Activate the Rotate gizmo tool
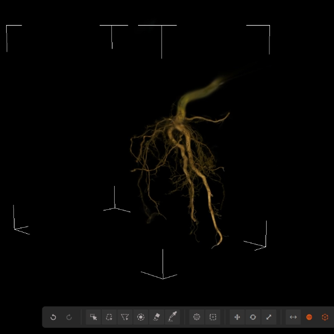The image size is (334, 334). coord(253,317)
